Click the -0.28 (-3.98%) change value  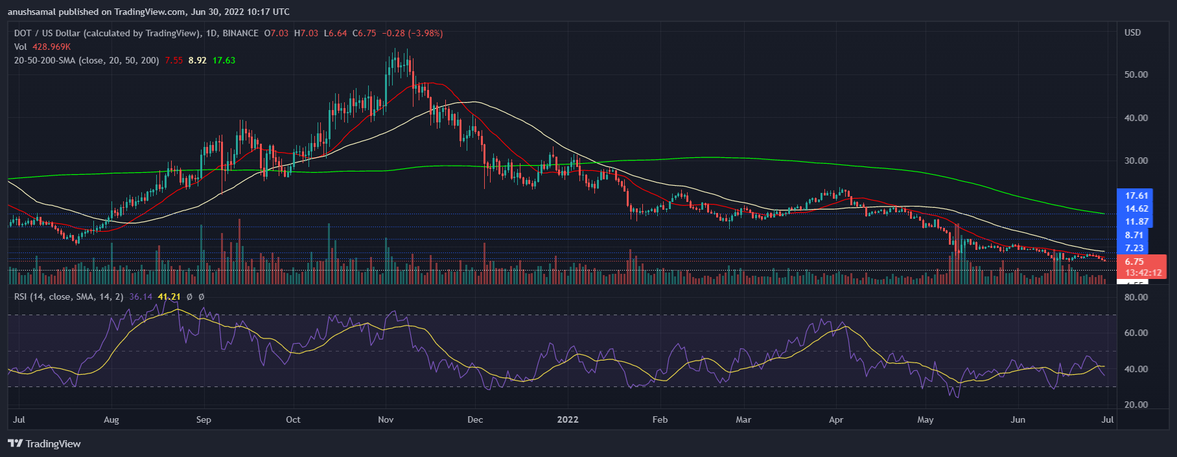pos(412,33)
